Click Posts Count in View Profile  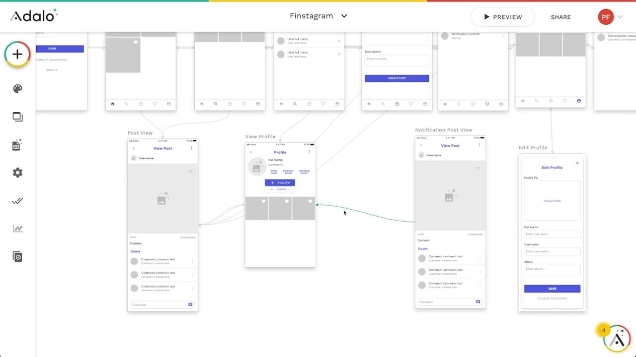point(274,172)
